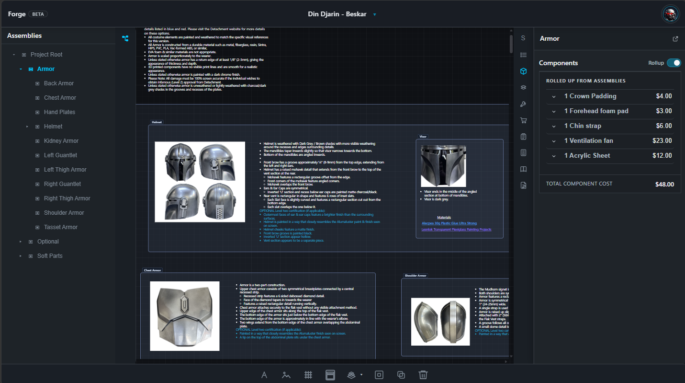This screenshot has width=685, height=383.
Task: Click the visor helmet reference image
Action: (443, 166)
